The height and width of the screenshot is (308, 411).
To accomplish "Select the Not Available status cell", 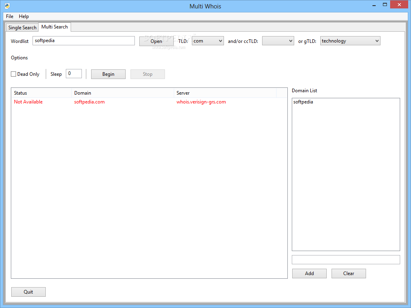I will point(28,102).
